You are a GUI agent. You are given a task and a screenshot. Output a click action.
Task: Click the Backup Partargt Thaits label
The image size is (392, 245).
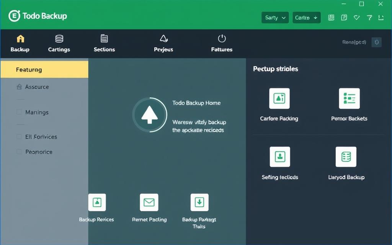tap(199, 223)
